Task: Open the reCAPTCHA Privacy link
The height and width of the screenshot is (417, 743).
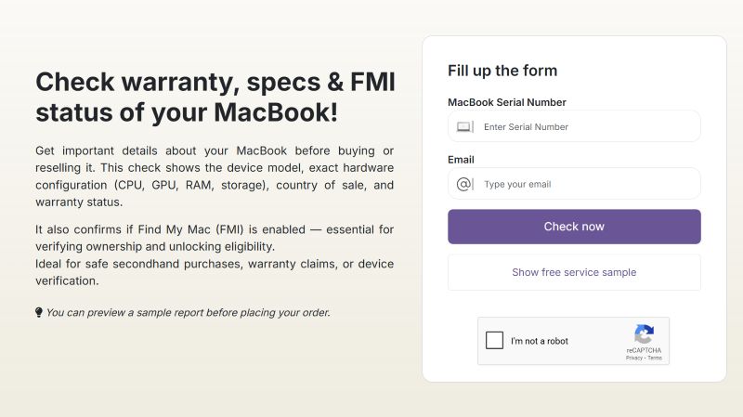Action: 633,358
